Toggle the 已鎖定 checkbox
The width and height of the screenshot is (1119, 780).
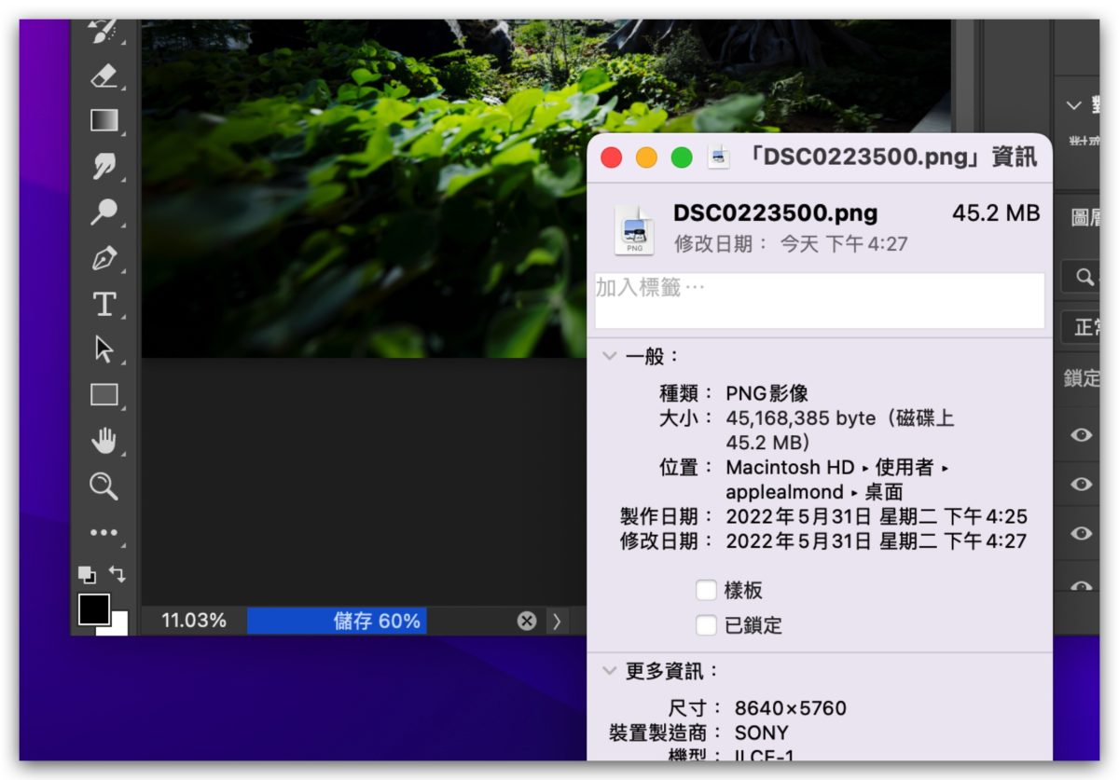coord(707,625)
